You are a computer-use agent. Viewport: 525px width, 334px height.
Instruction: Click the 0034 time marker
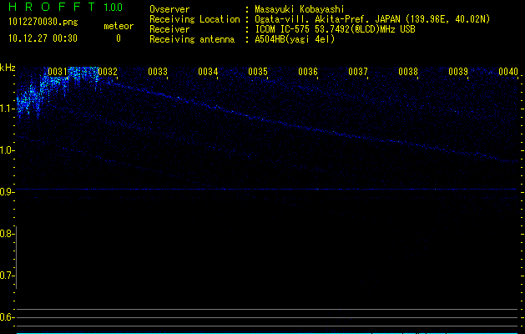point(208,71)
